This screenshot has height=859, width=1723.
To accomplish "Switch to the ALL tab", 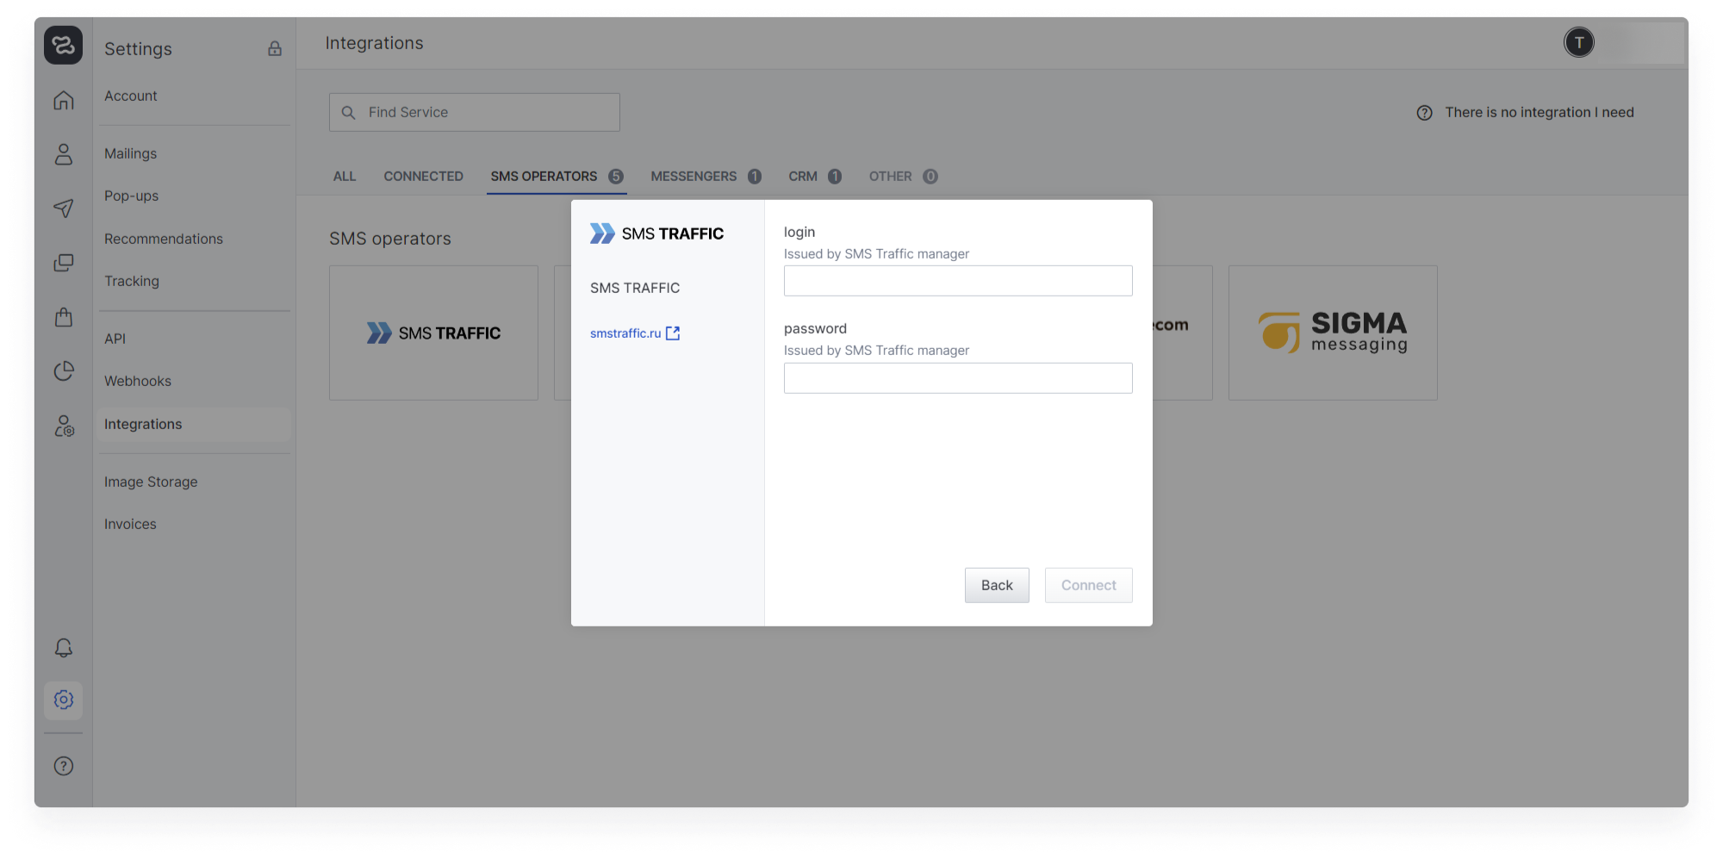I will 345,177.
